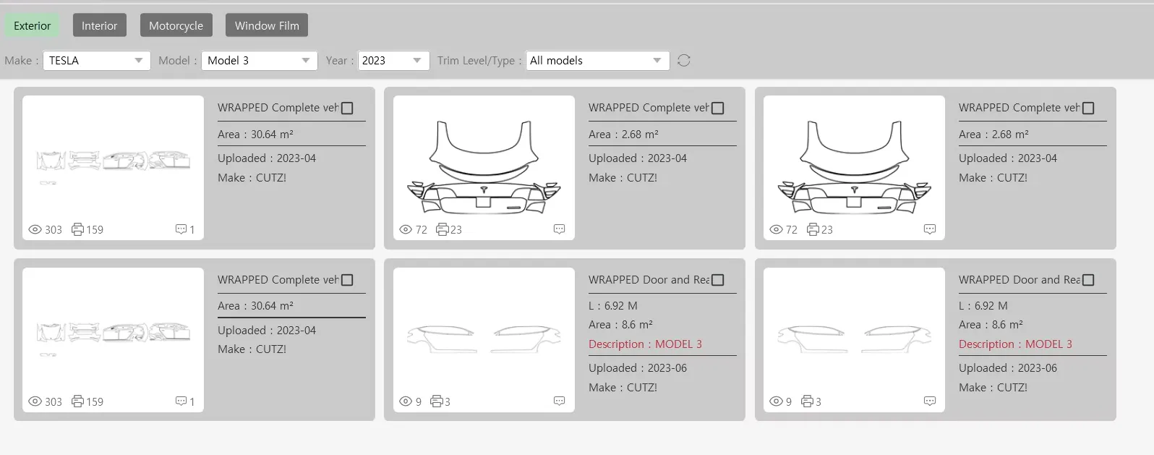Click the views eye icon on bottom-left card

(x=35, y=402)
